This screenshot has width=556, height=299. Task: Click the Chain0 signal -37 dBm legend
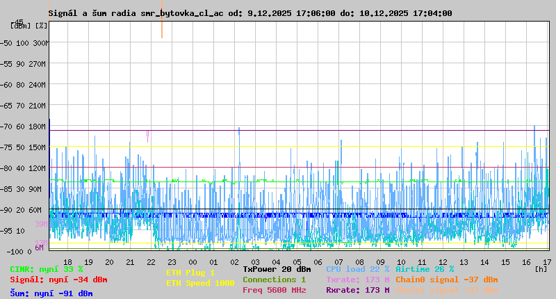[447, 280]
